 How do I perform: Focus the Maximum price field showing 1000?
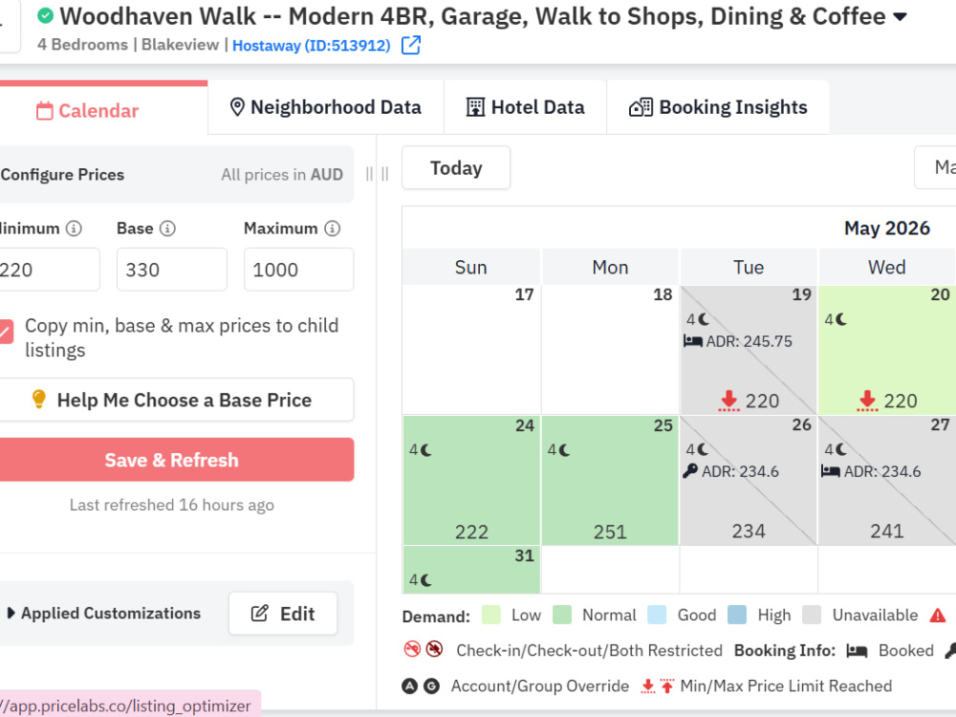(298, 270)
